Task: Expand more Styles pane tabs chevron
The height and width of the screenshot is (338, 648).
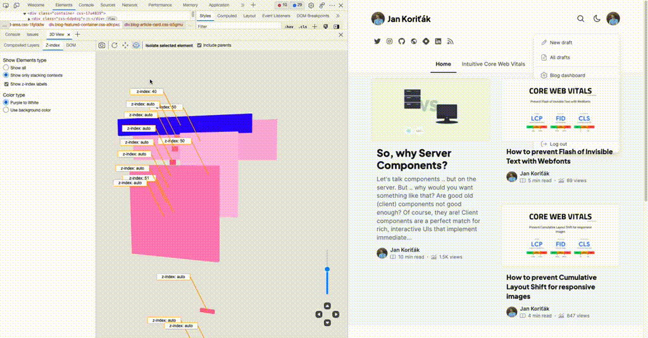Action: [338, 16]
